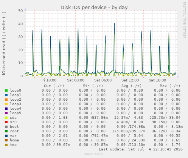Click the 'Avg (-/+)' column header
Image resolution: width=188 pixels, height=158 pixels.
pos(132,86)
